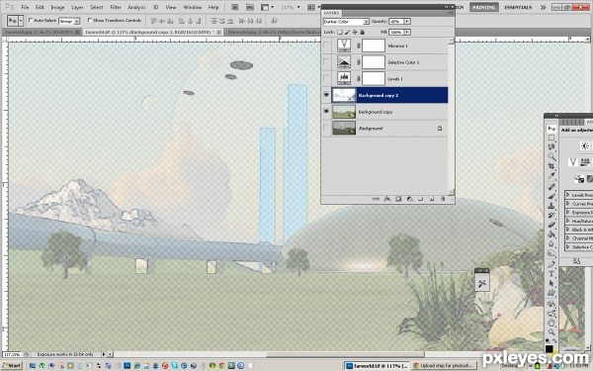
Task: Show the Background layer
Action: point(326,129)
